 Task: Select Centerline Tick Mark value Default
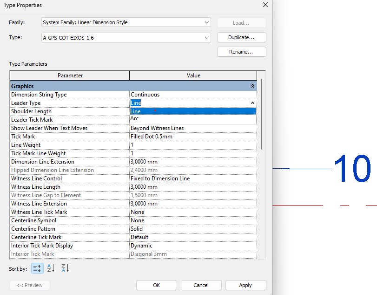193,237
